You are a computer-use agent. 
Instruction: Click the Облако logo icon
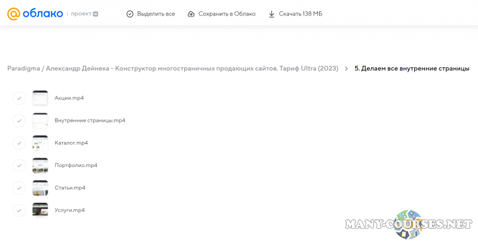(x=13, y=14)
